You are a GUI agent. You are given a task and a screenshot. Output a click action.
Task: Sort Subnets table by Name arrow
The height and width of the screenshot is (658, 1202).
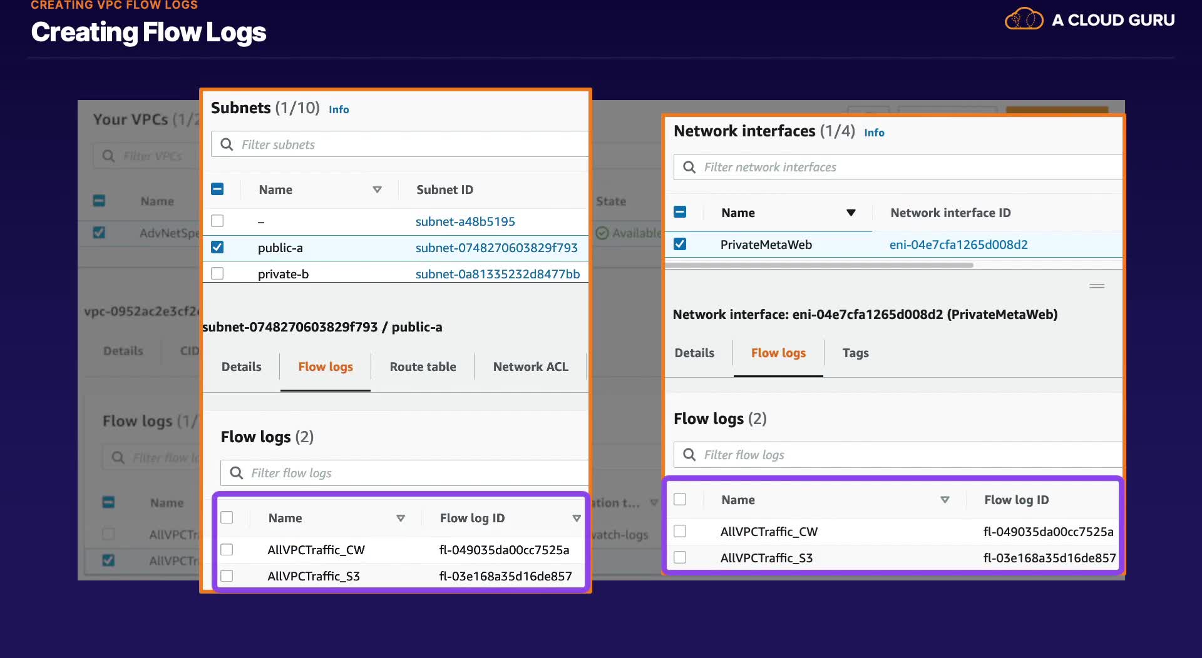point(377,190)
